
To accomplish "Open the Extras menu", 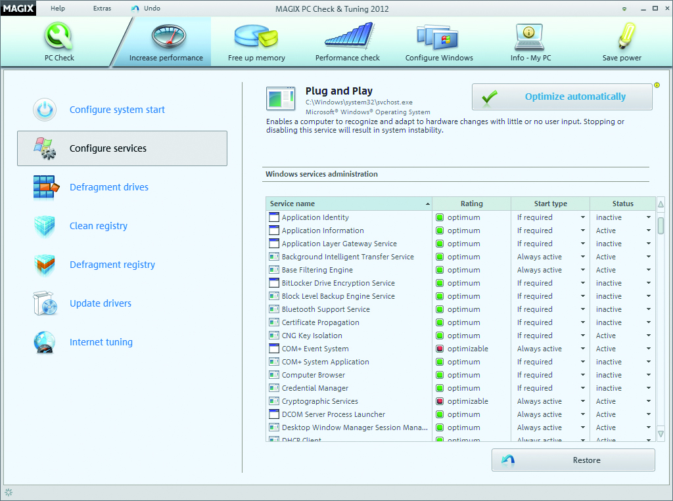I will (x=102, y=8).
